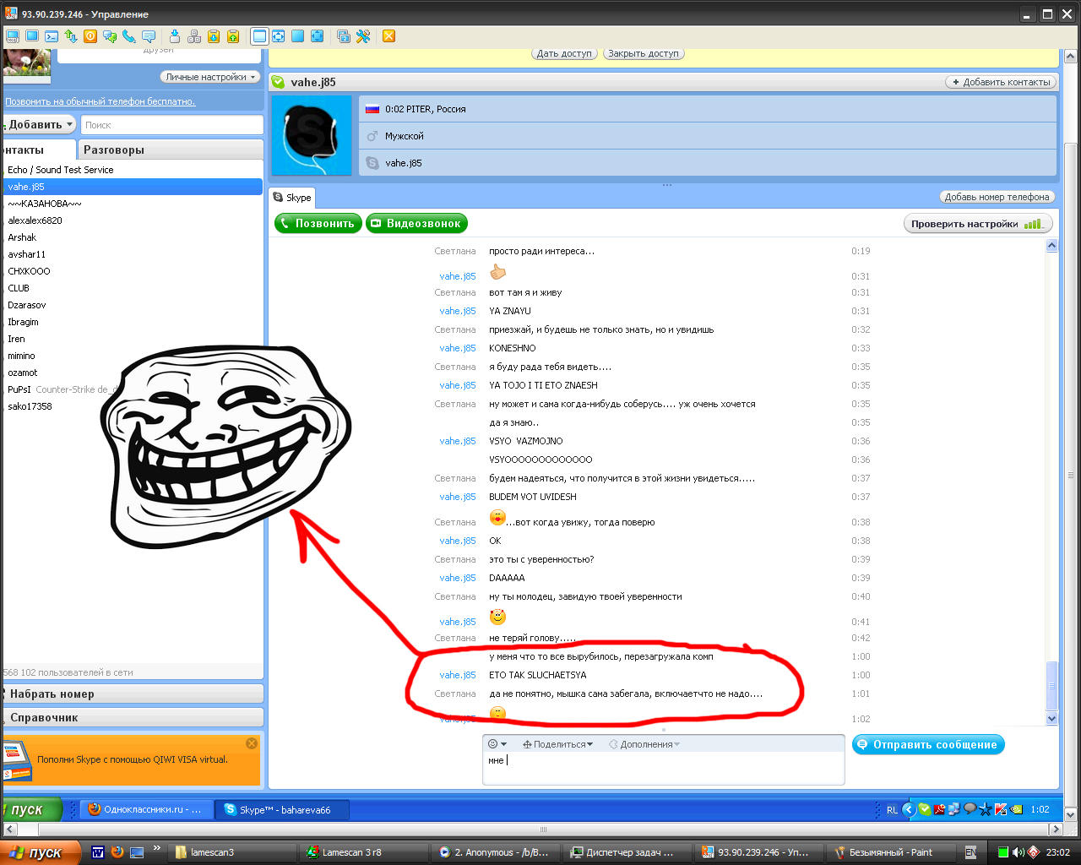Click the local пуск Start button
The height and width of the screenshot is (865, 1081).
[40, 852]
